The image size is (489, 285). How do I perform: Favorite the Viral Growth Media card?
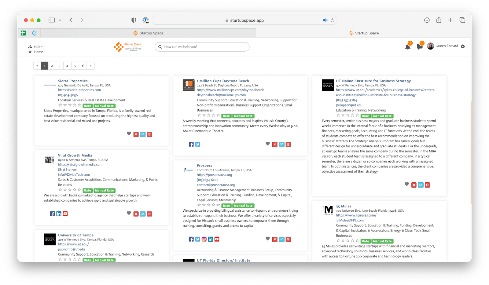[129, 213]
